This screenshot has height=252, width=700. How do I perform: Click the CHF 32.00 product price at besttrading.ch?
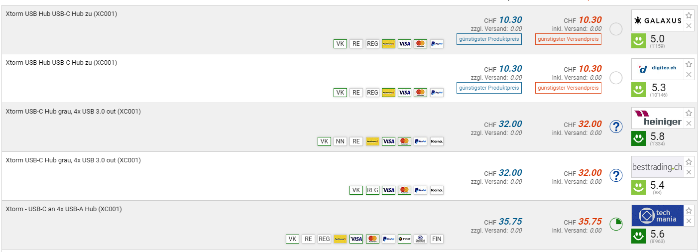coord(510,173)
